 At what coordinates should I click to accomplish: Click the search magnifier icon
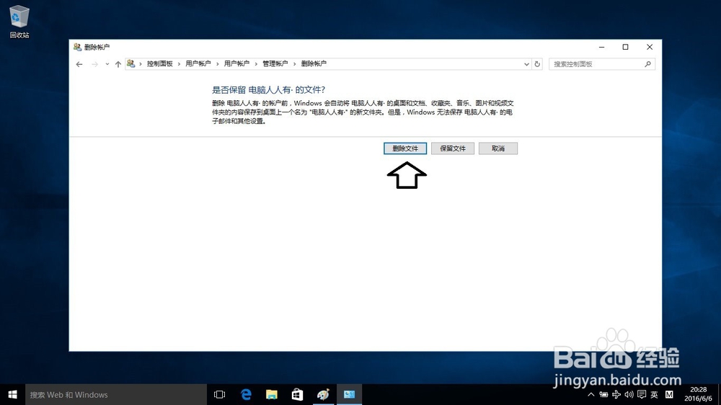647,64
